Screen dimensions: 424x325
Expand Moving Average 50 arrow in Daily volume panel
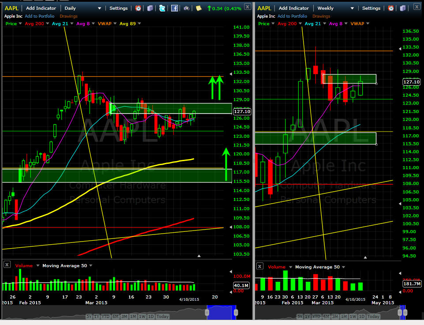pos(91,265)
